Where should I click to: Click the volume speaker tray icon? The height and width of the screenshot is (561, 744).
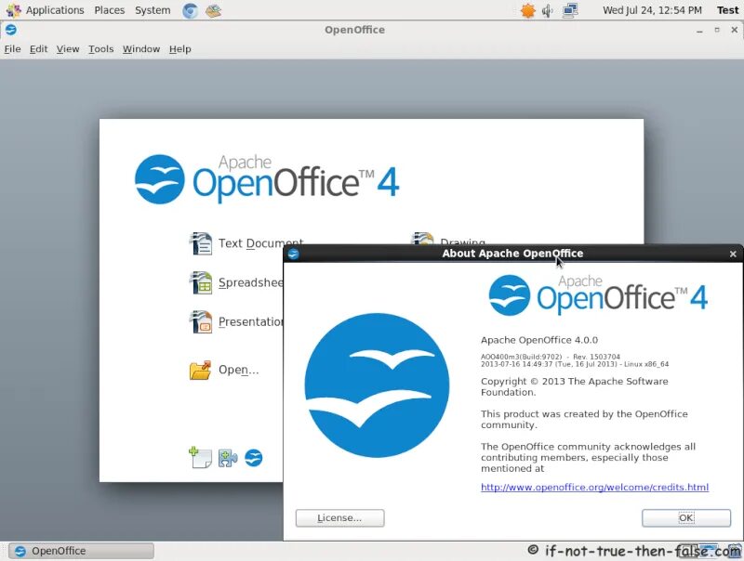coord(548,10)
